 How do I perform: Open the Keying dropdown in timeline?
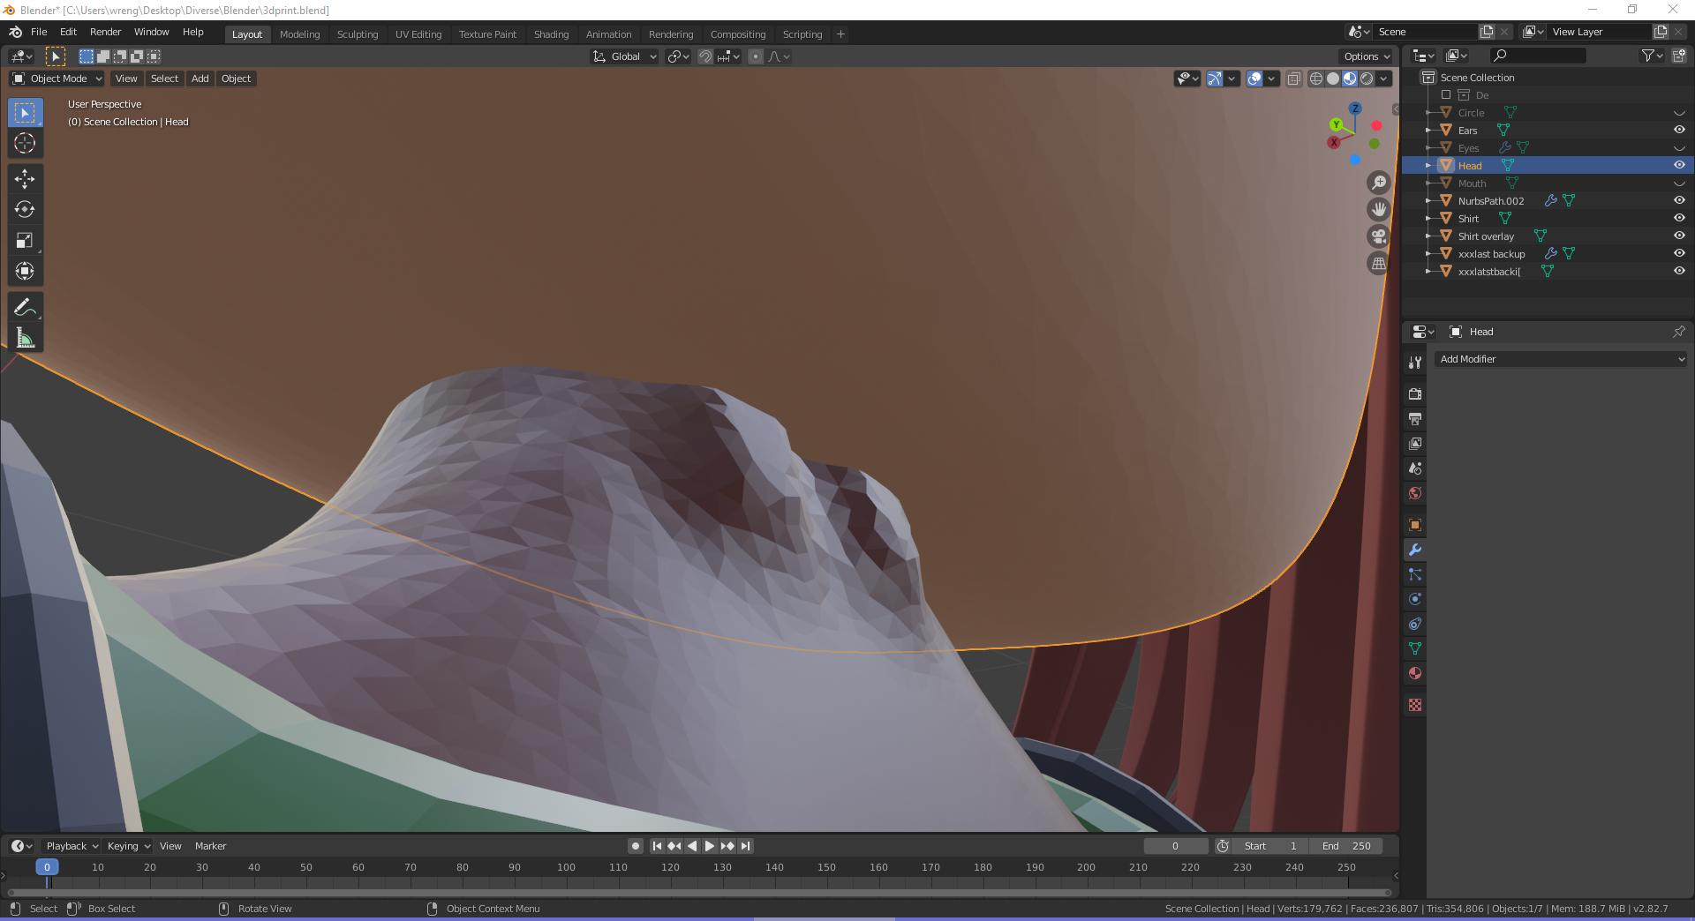(128, 846)
